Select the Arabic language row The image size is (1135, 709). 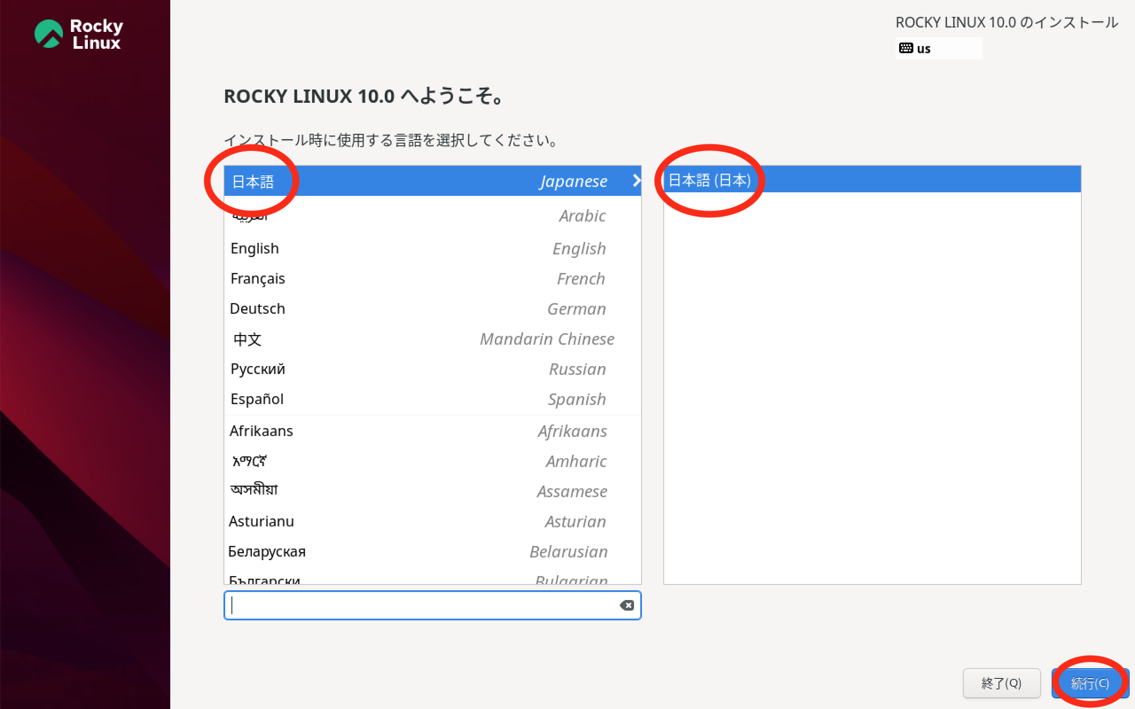432,216
